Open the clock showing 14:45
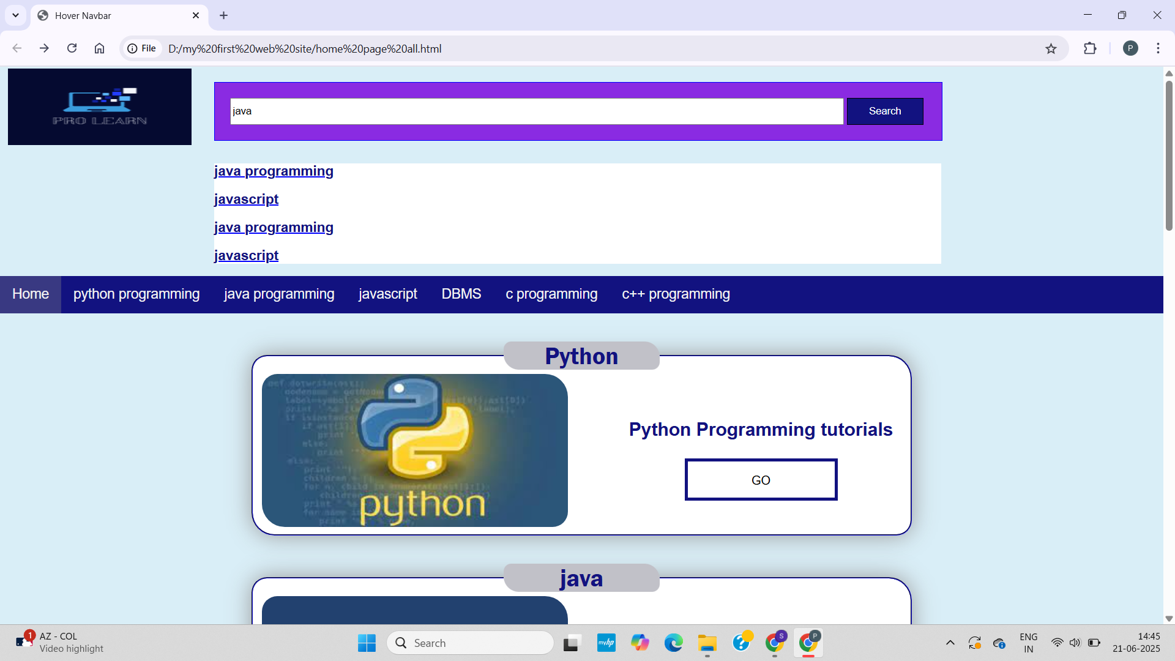The image size is (1175, 661). pyautogui.click(x=1136, y=643)
